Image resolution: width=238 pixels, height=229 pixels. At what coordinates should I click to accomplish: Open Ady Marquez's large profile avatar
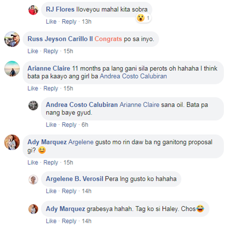pos(12,142)
